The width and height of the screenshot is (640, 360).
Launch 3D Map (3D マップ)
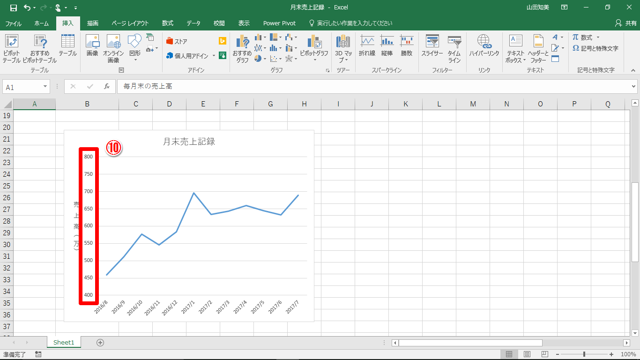(343, 48)
